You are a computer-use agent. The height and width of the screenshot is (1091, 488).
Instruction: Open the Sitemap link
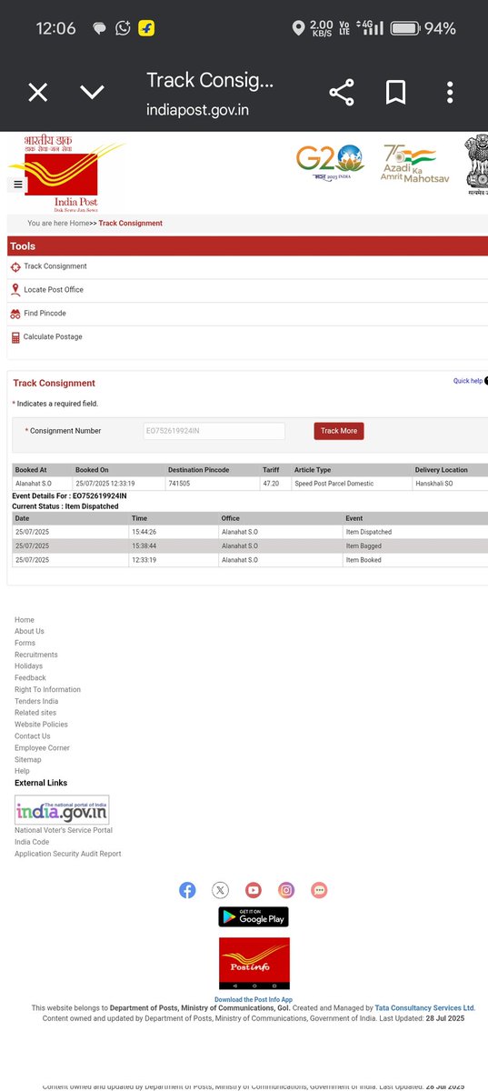point(28,760)
